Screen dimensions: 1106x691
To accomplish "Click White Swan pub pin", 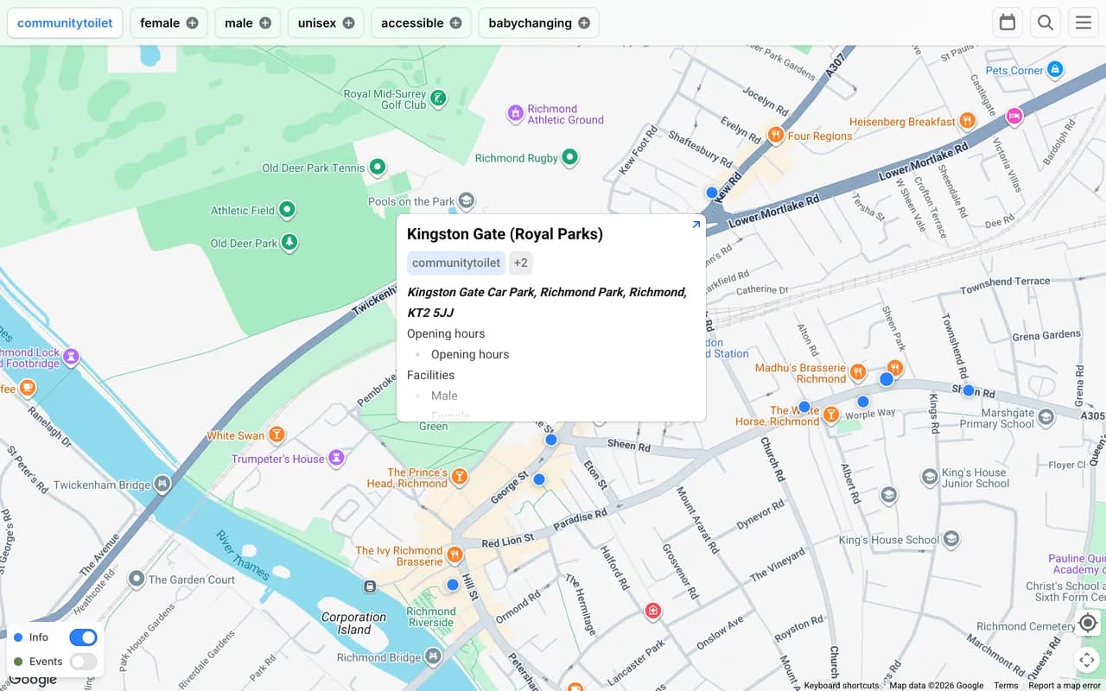I will [276, 434].
